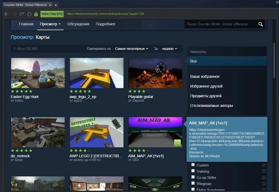Viewport: 279px width, 192px height.
Task: Open the awp_lego_2_ep title link
Action: tap(83, 97)
